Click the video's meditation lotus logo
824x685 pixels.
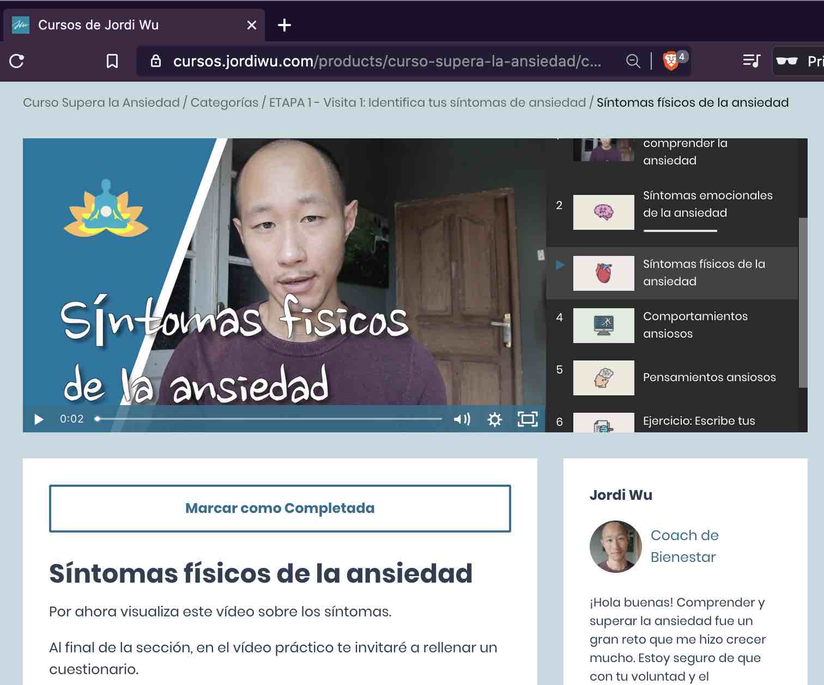pyautogui.click(x=106, y=208)
